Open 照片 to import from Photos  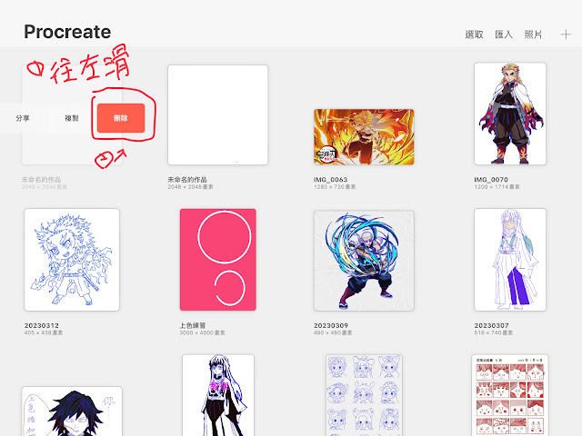533,35
